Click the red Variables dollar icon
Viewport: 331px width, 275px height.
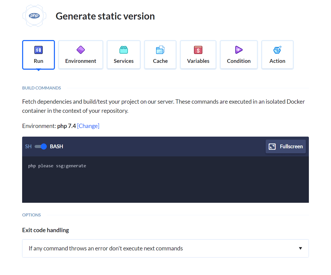point(198,50)
